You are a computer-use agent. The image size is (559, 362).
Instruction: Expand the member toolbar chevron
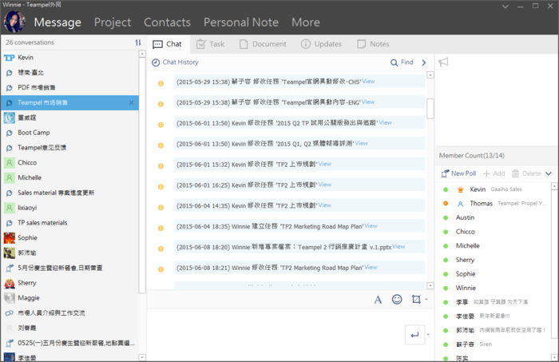(549, 173)
